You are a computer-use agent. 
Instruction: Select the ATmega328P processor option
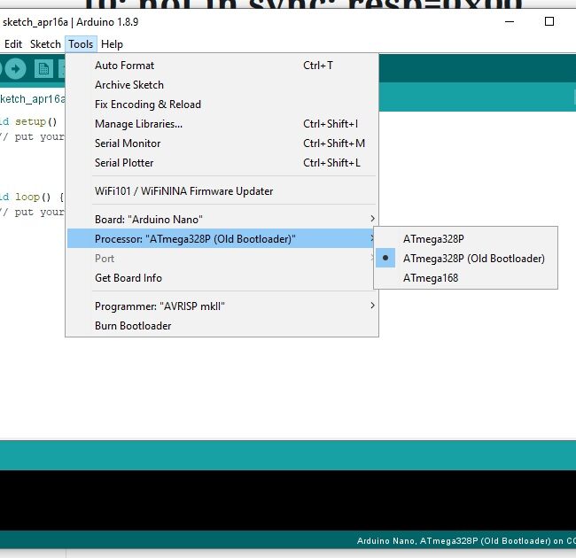(466, 238)
